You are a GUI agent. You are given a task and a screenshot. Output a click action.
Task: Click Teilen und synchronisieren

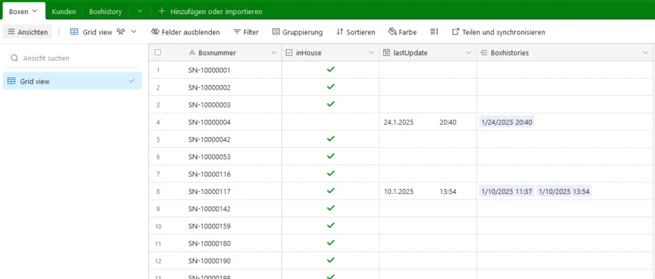498,32
